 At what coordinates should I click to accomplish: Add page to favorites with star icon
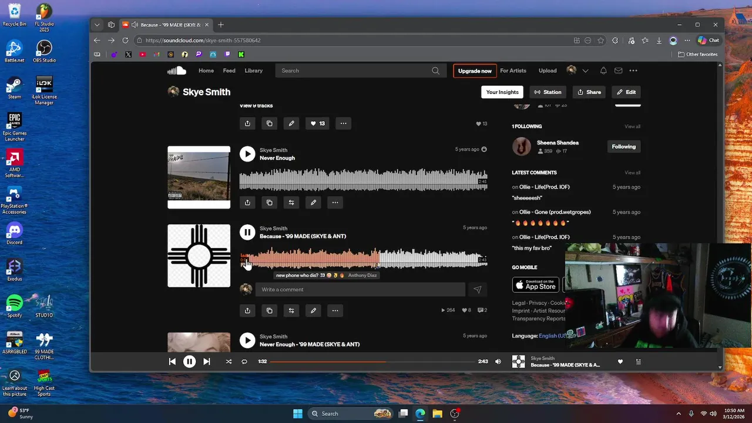[600, 41]
